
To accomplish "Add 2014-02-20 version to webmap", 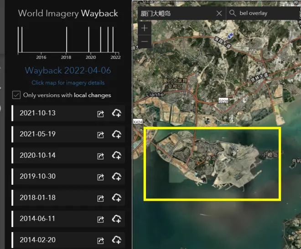I will coord(117,240).
